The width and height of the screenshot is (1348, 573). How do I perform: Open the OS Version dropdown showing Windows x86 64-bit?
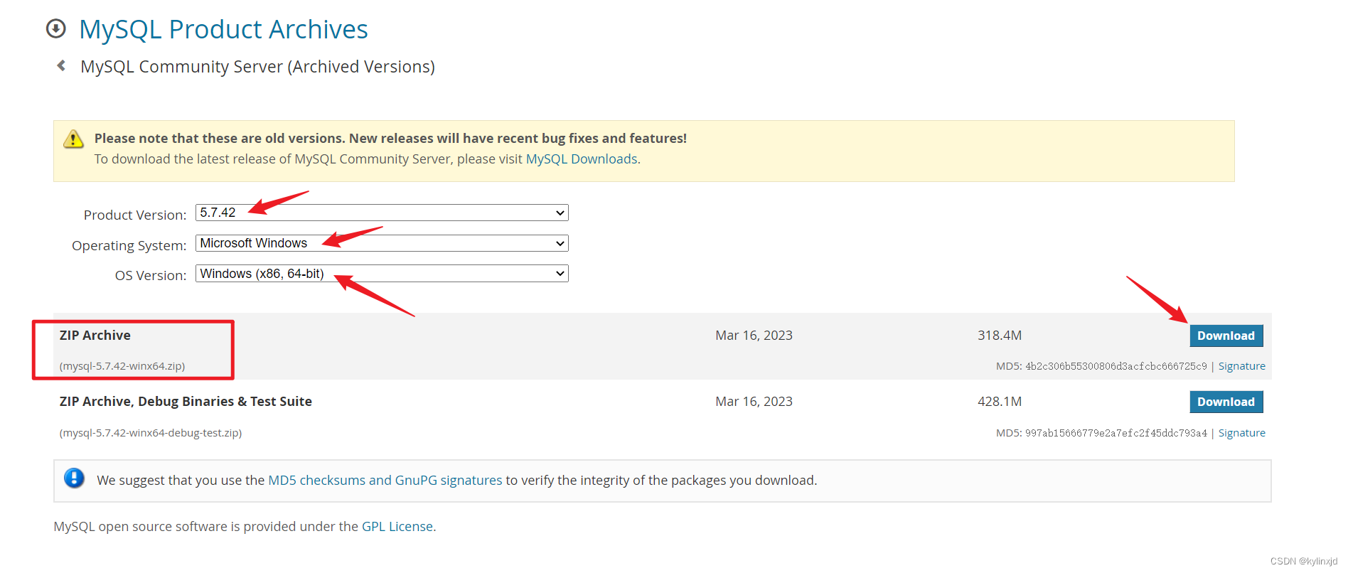pos(382,274)
